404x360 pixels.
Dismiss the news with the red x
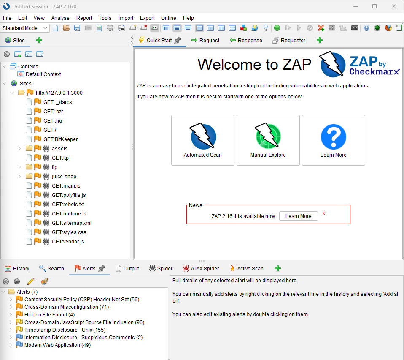tap(323, 213)
